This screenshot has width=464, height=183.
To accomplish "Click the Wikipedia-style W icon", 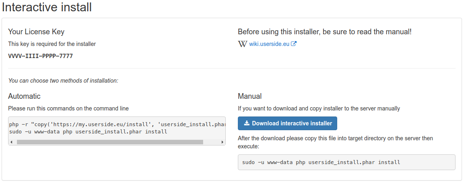I will (x=242, y=44).
